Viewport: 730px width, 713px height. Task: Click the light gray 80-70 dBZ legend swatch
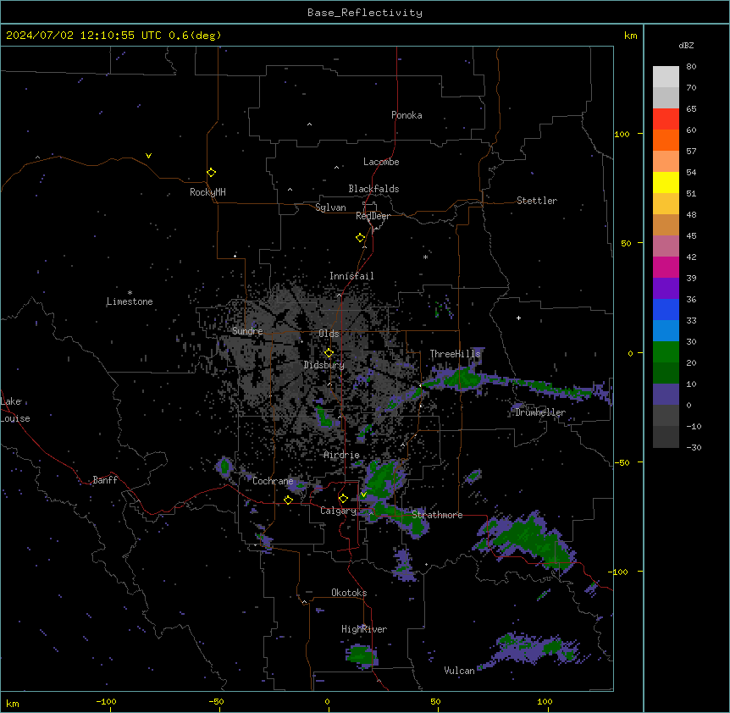pos(666,77)
